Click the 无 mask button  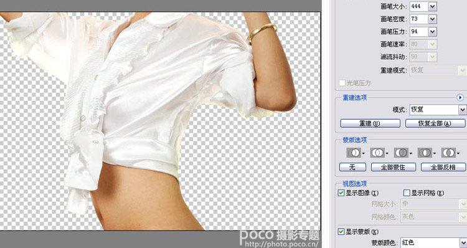[x=352, y=167]
